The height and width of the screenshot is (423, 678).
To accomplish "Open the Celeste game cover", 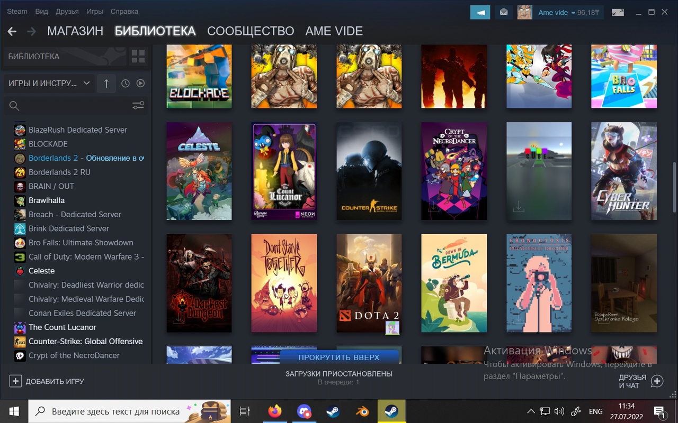I will tap(199, 171).
